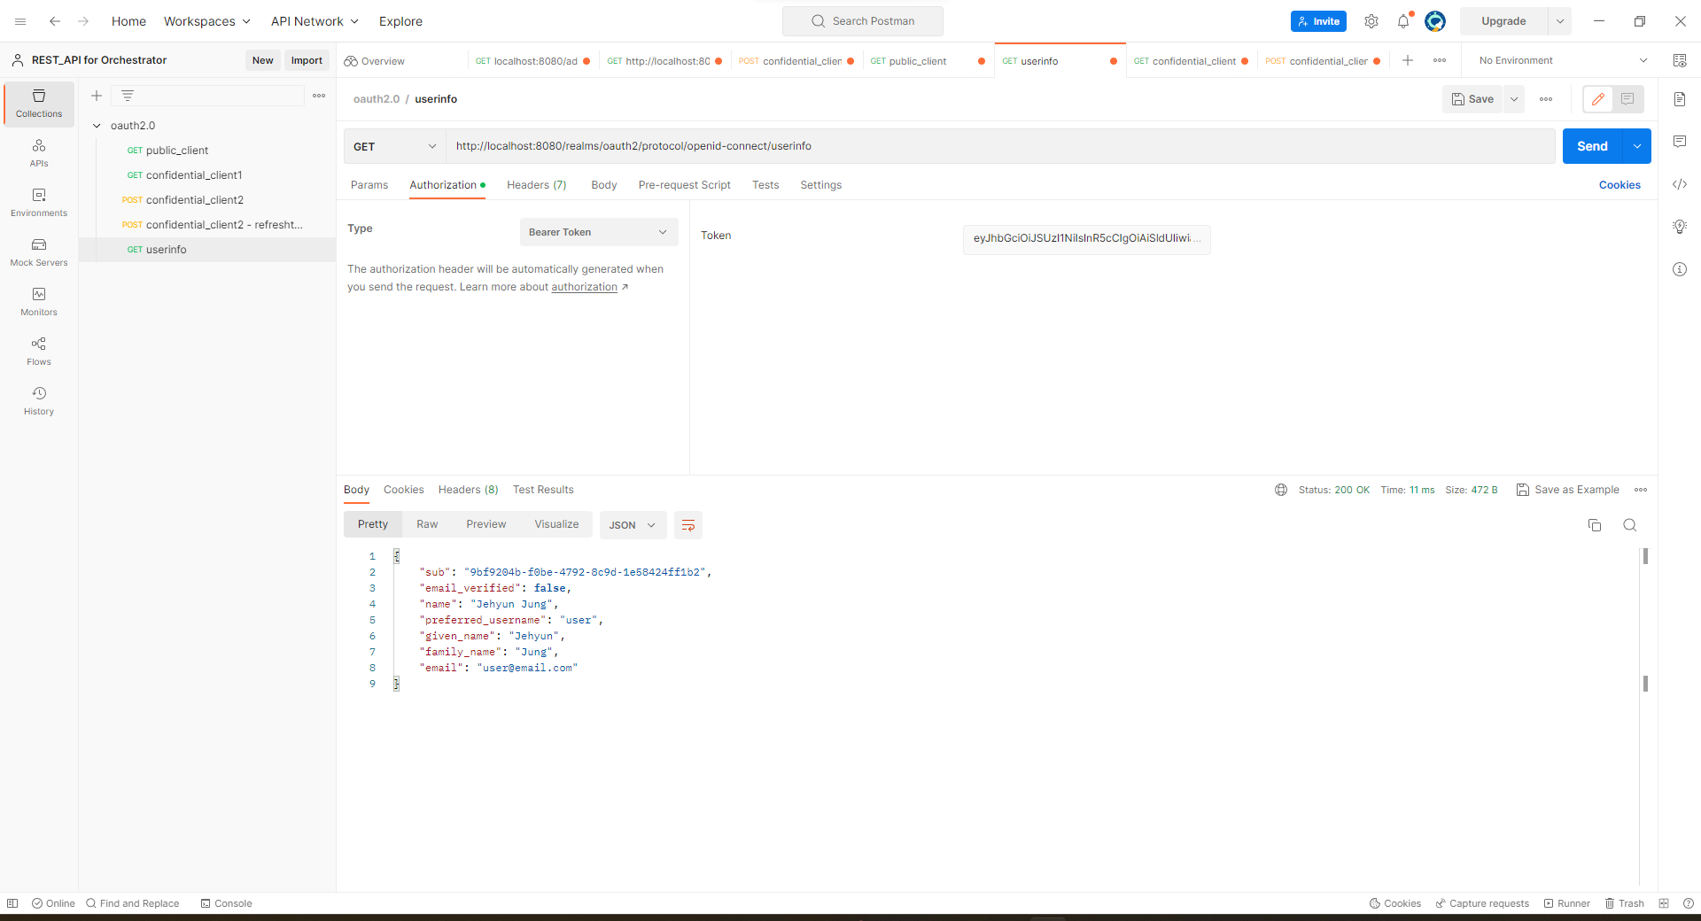The width and height of the screenshot is (1701, 921).
Task: Open the No Environment selector
Action: (x=1563, y=60)
